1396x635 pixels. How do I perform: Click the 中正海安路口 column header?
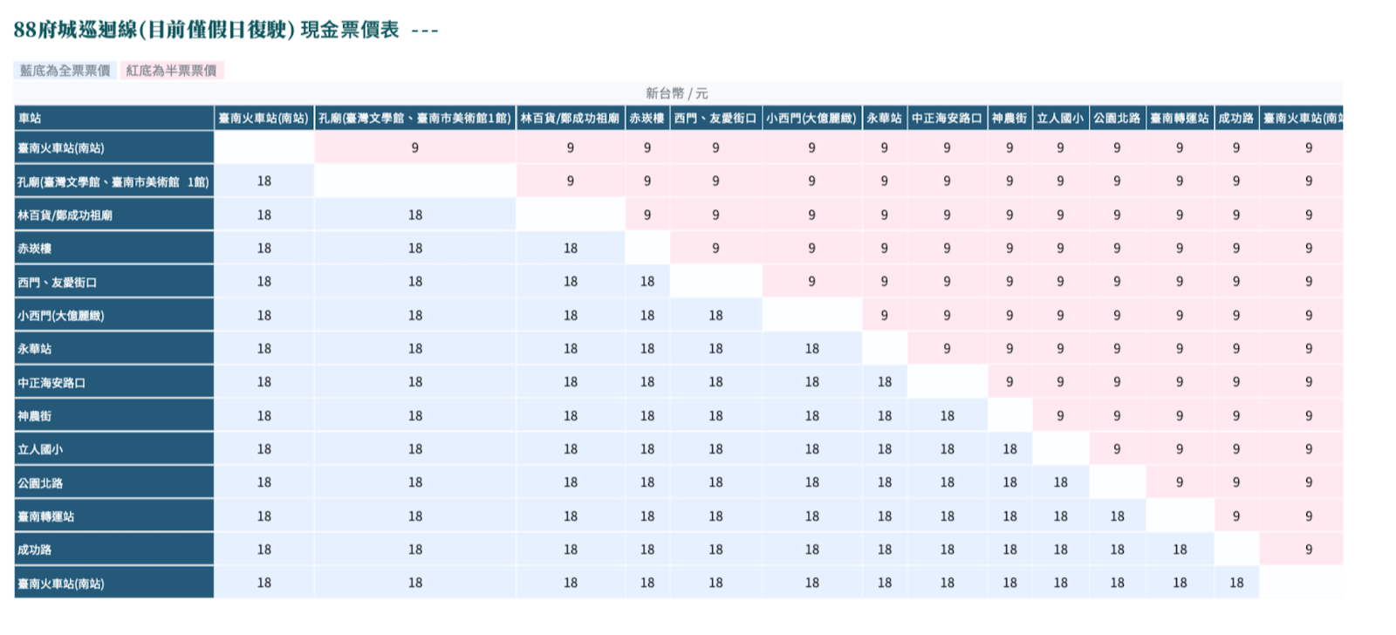pyautogui.click(x=948, y=118)
